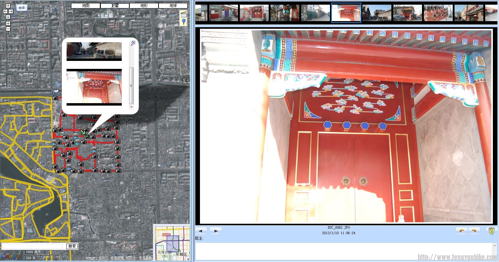
Task: Click the 搜索 search button
Action: (72, 246)
